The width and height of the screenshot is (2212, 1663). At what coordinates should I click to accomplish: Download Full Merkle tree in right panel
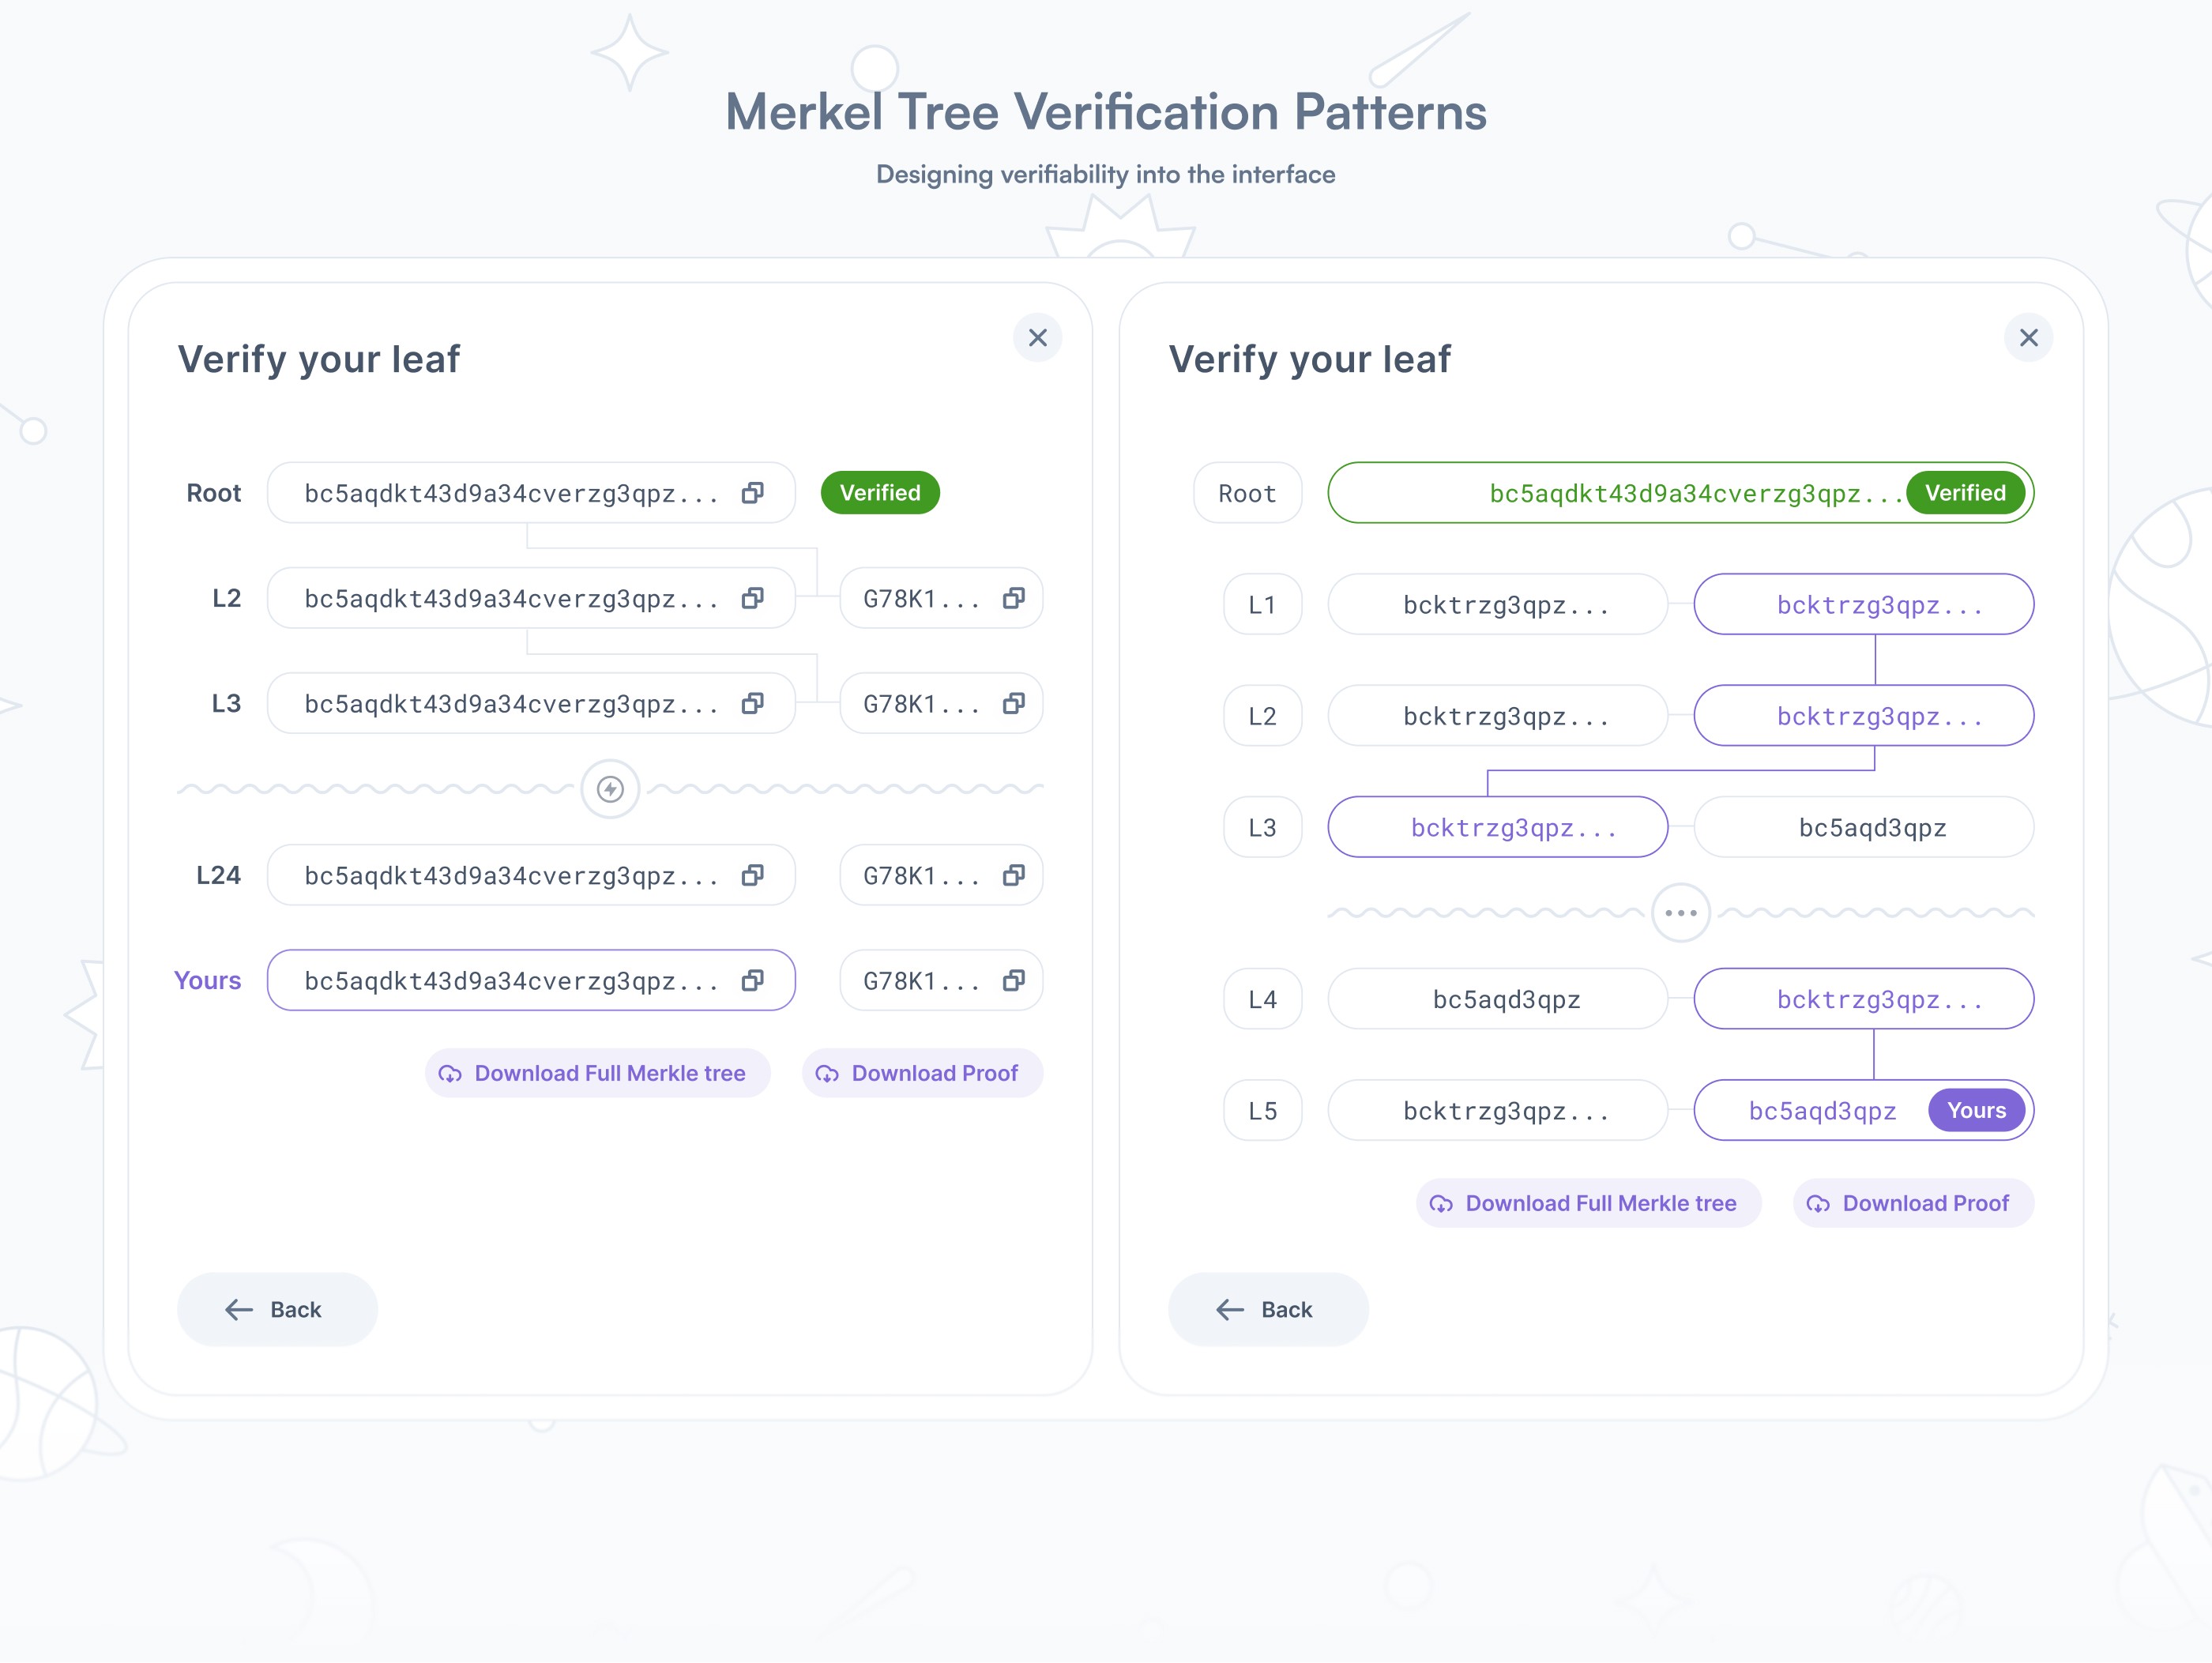point(1588,1203)
